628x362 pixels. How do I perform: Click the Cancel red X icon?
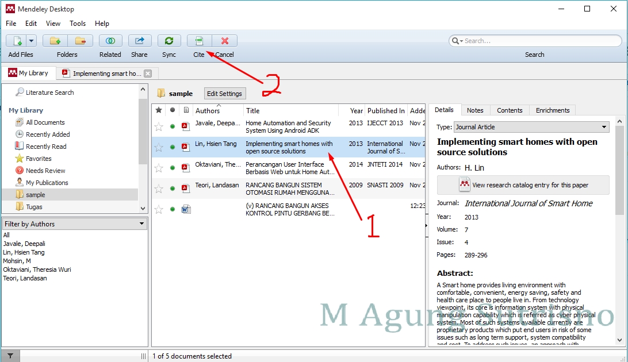(225, 41)
